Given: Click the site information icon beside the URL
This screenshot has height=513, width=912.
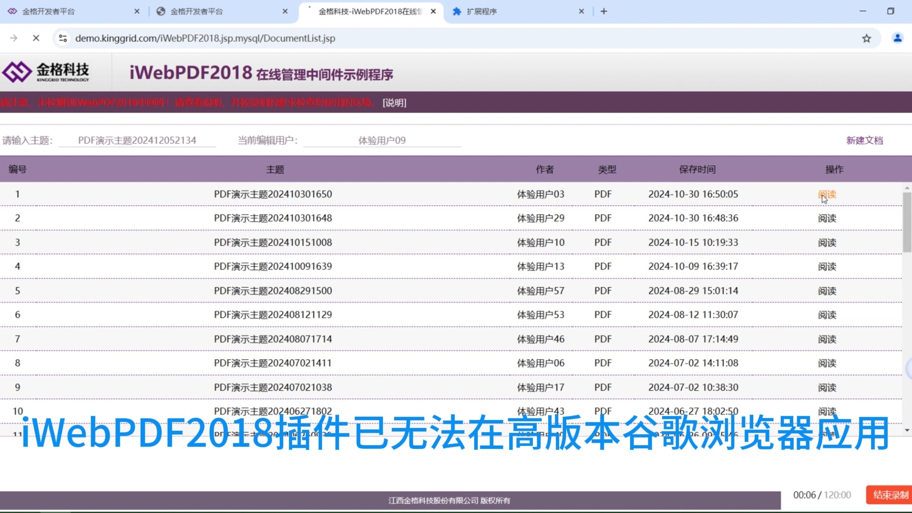Looking at the screenshot, I should pyautogui.click(x=63, y=38).
